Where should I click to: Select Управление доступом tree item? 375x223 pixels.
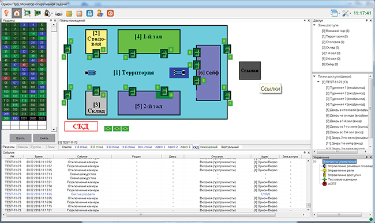344,175
